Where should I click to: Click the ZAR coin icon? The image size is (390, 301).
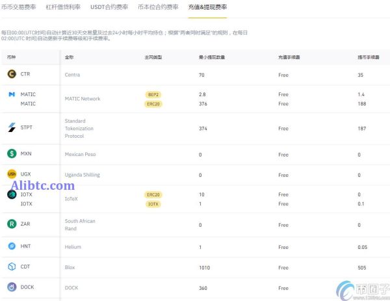(12, 224)
